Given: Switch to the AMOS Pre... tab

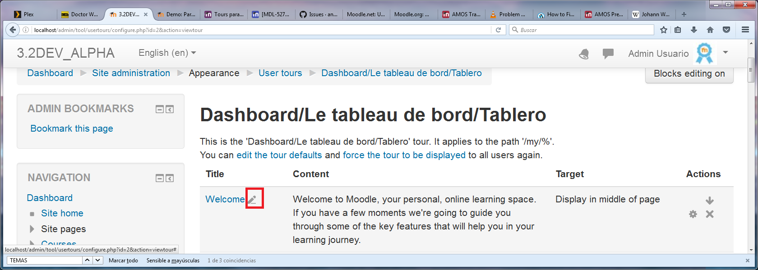Looking at the screenshot, I should pyautogui.click(x=604, y=14).
